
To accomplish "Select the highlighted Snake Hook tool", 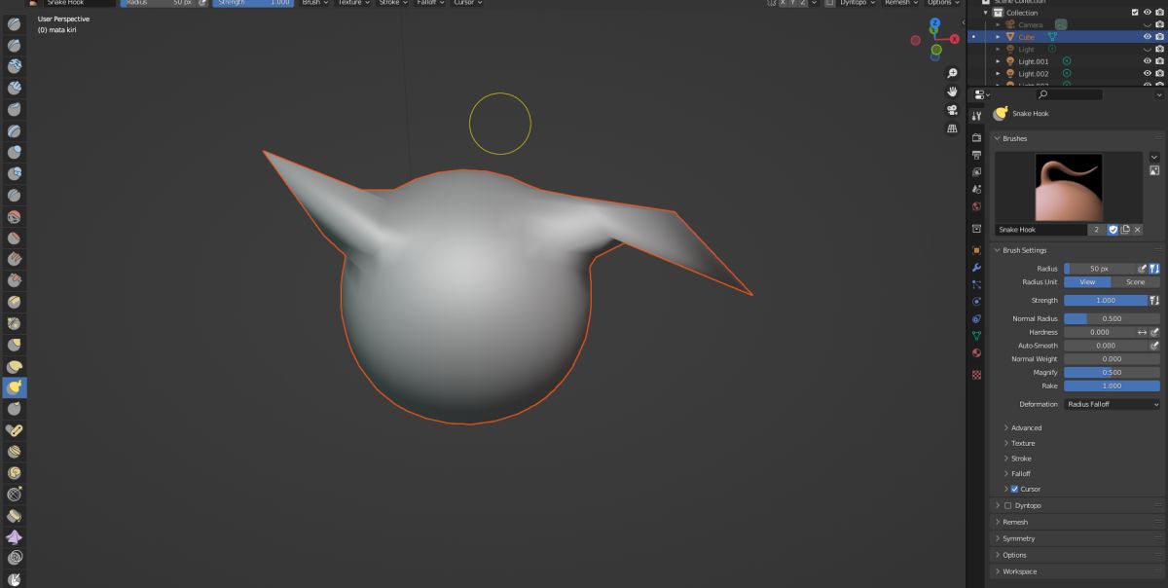I will pos(15,387).
